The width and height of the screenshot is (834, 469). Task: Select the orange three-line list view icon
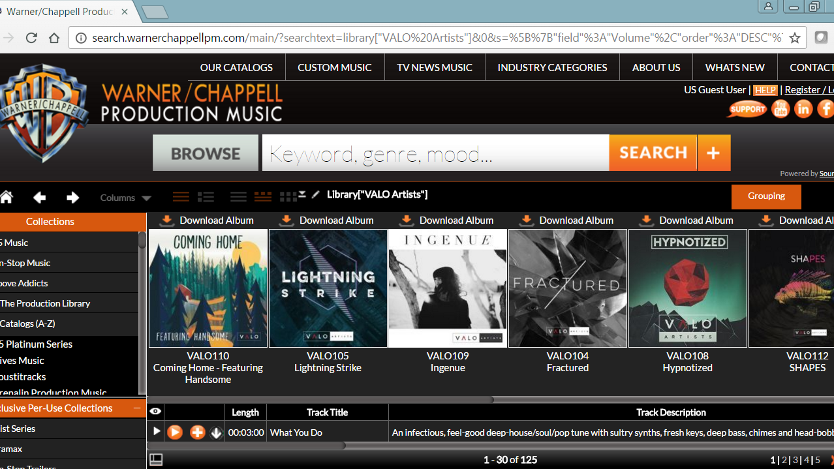[181, 197]
